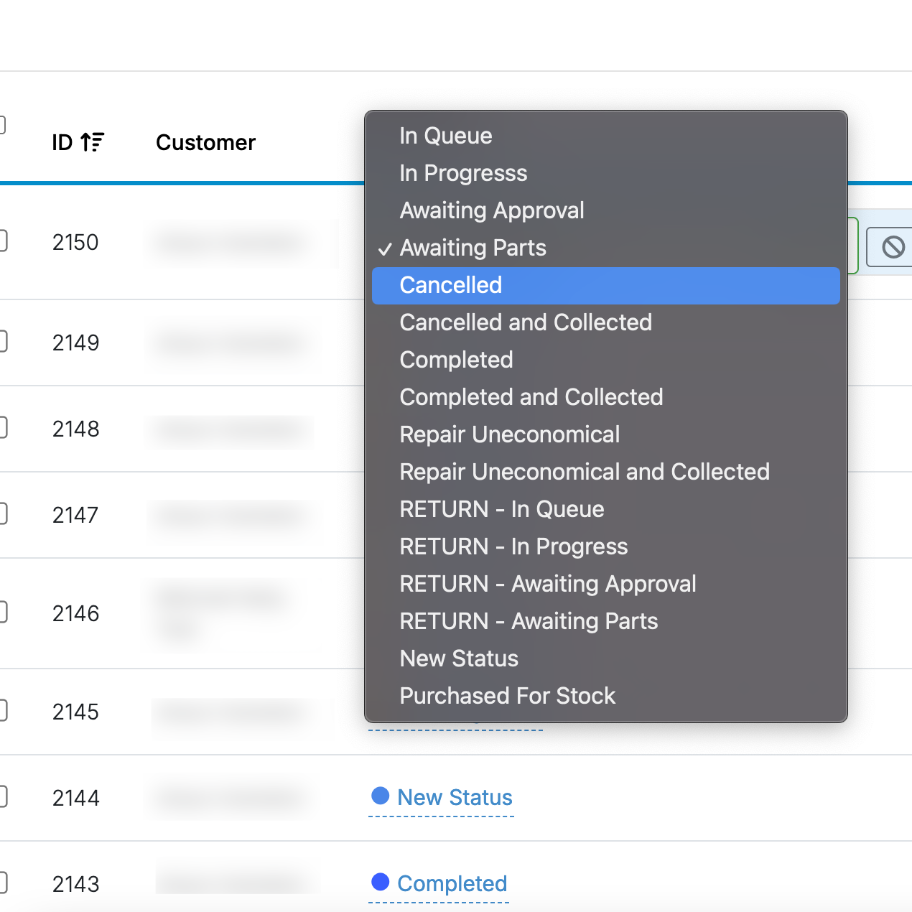
Task: Select "Repair Uneconomical and Collected" in the list
Action: [584, 472]
